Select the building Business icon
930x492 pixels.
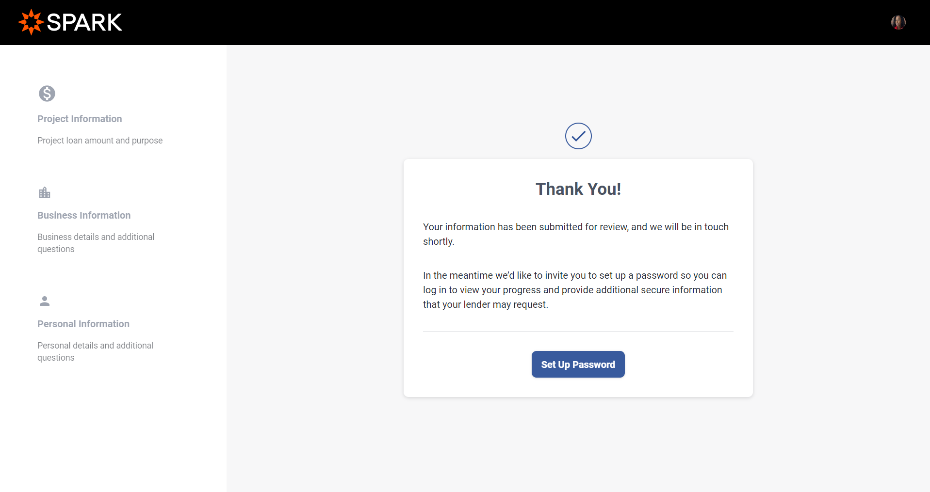pos(45,192)
